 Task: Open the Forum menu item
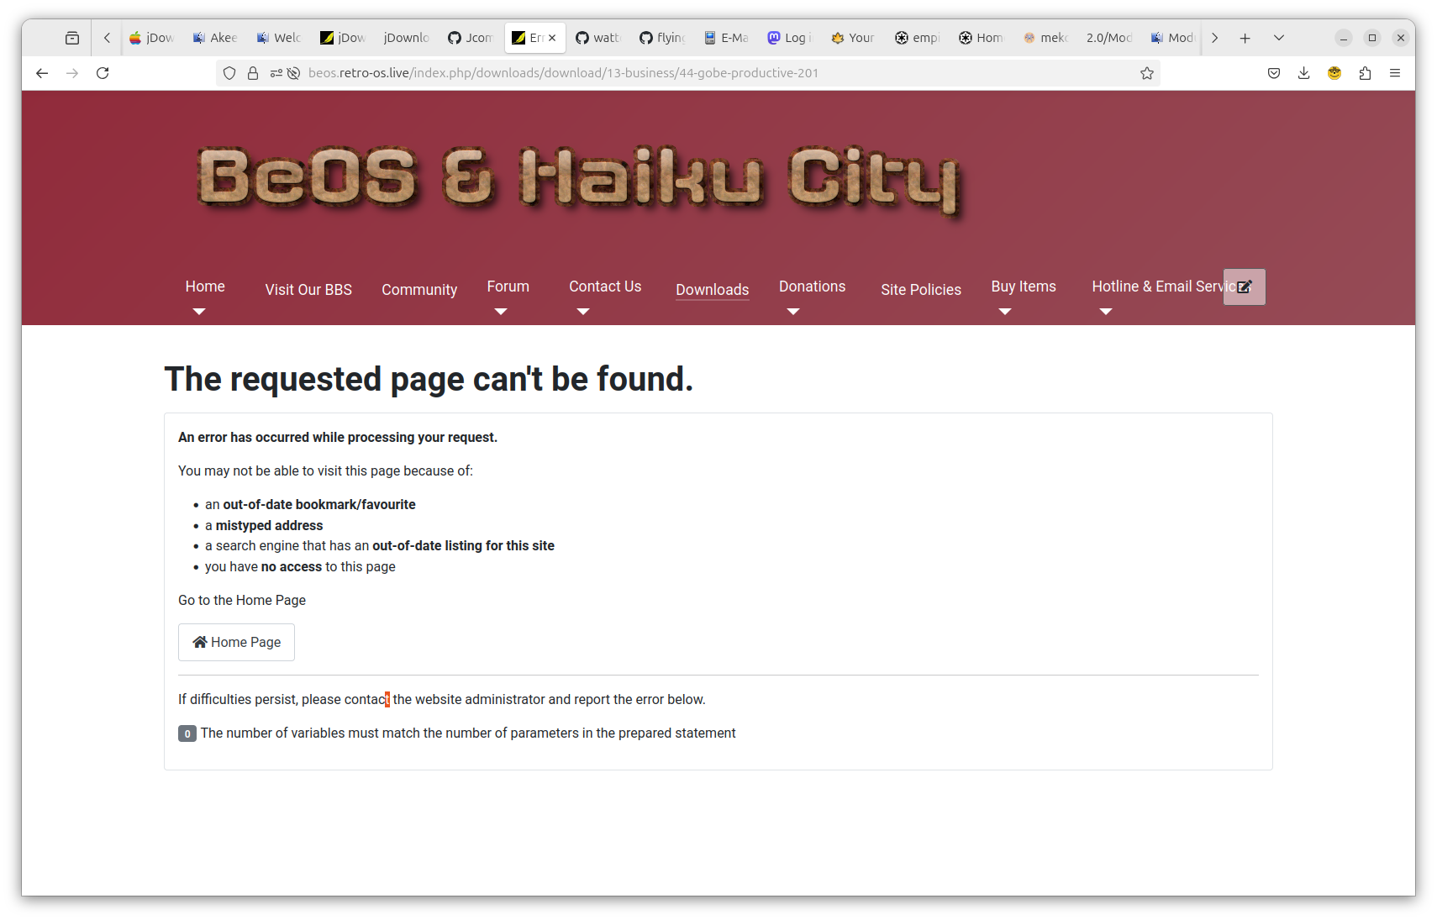click(508, 287)
